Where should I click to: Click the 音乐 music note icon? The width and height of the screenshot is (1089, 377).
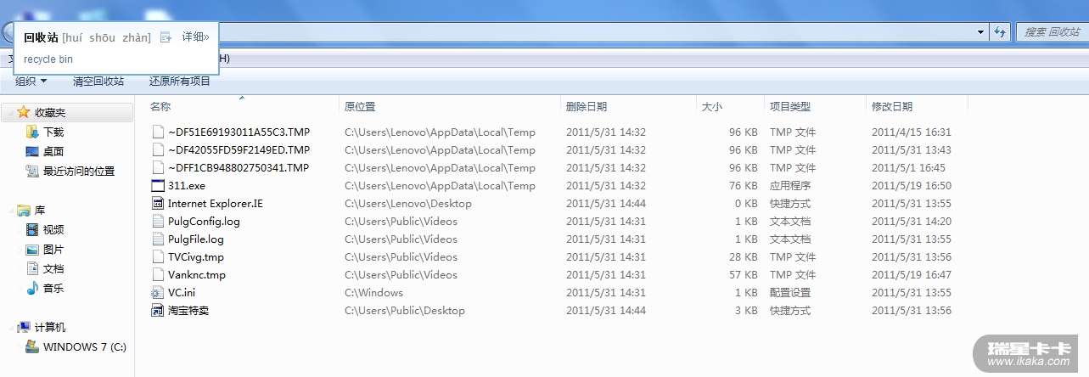point(32,288)
